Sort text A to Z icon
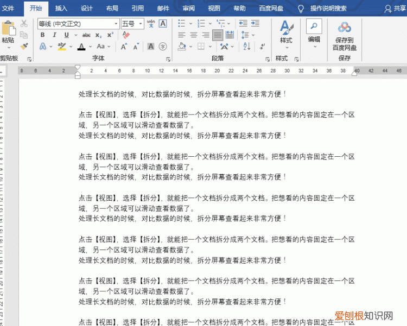 pyautogui.click(x=247, y=47)
